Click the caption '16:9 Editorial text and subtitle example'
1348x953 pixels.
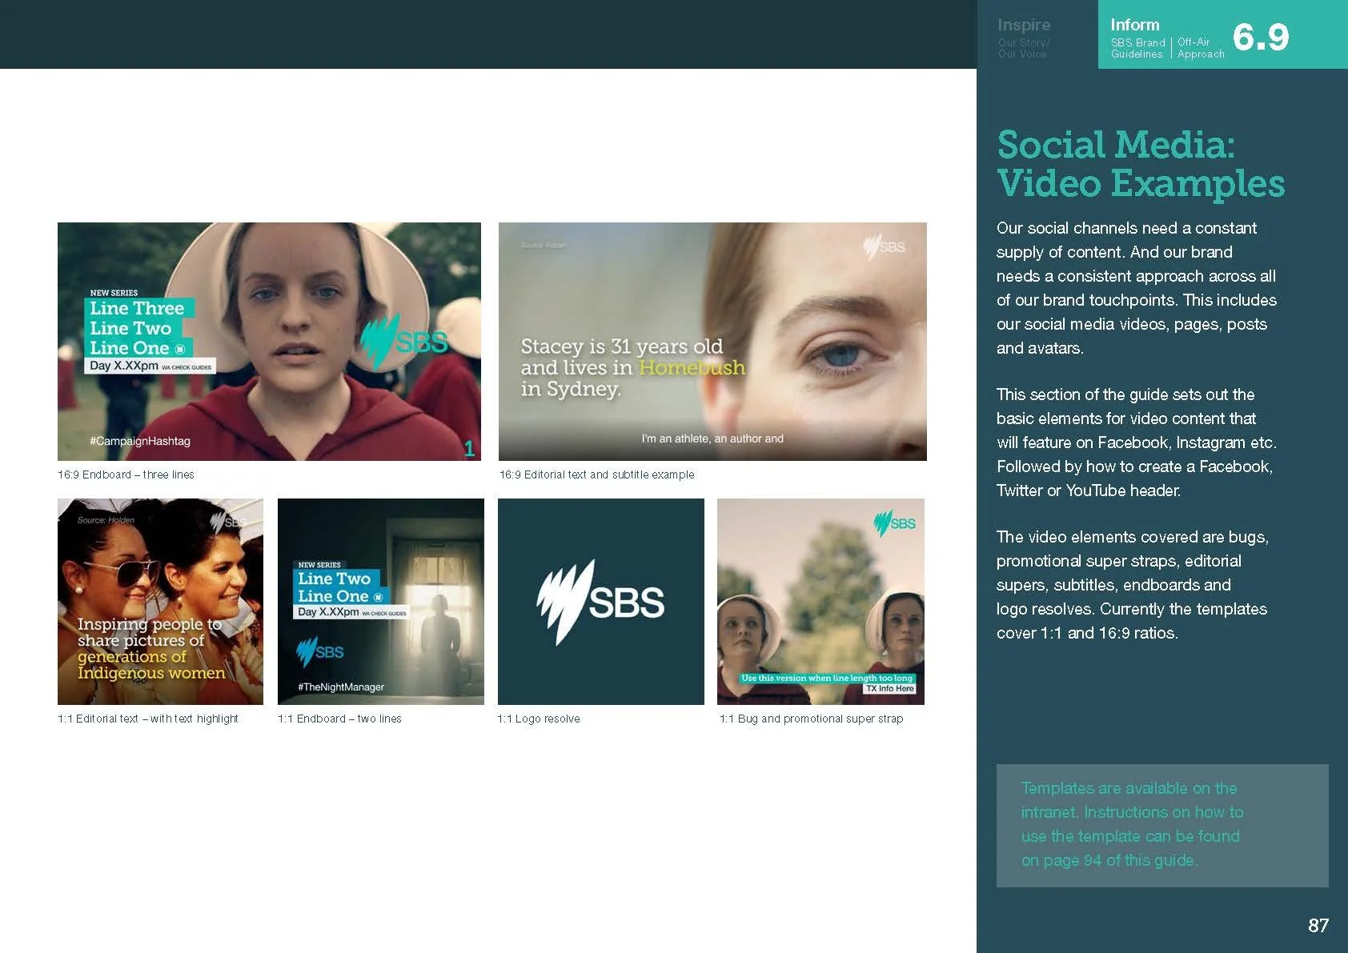click(597, 474)
